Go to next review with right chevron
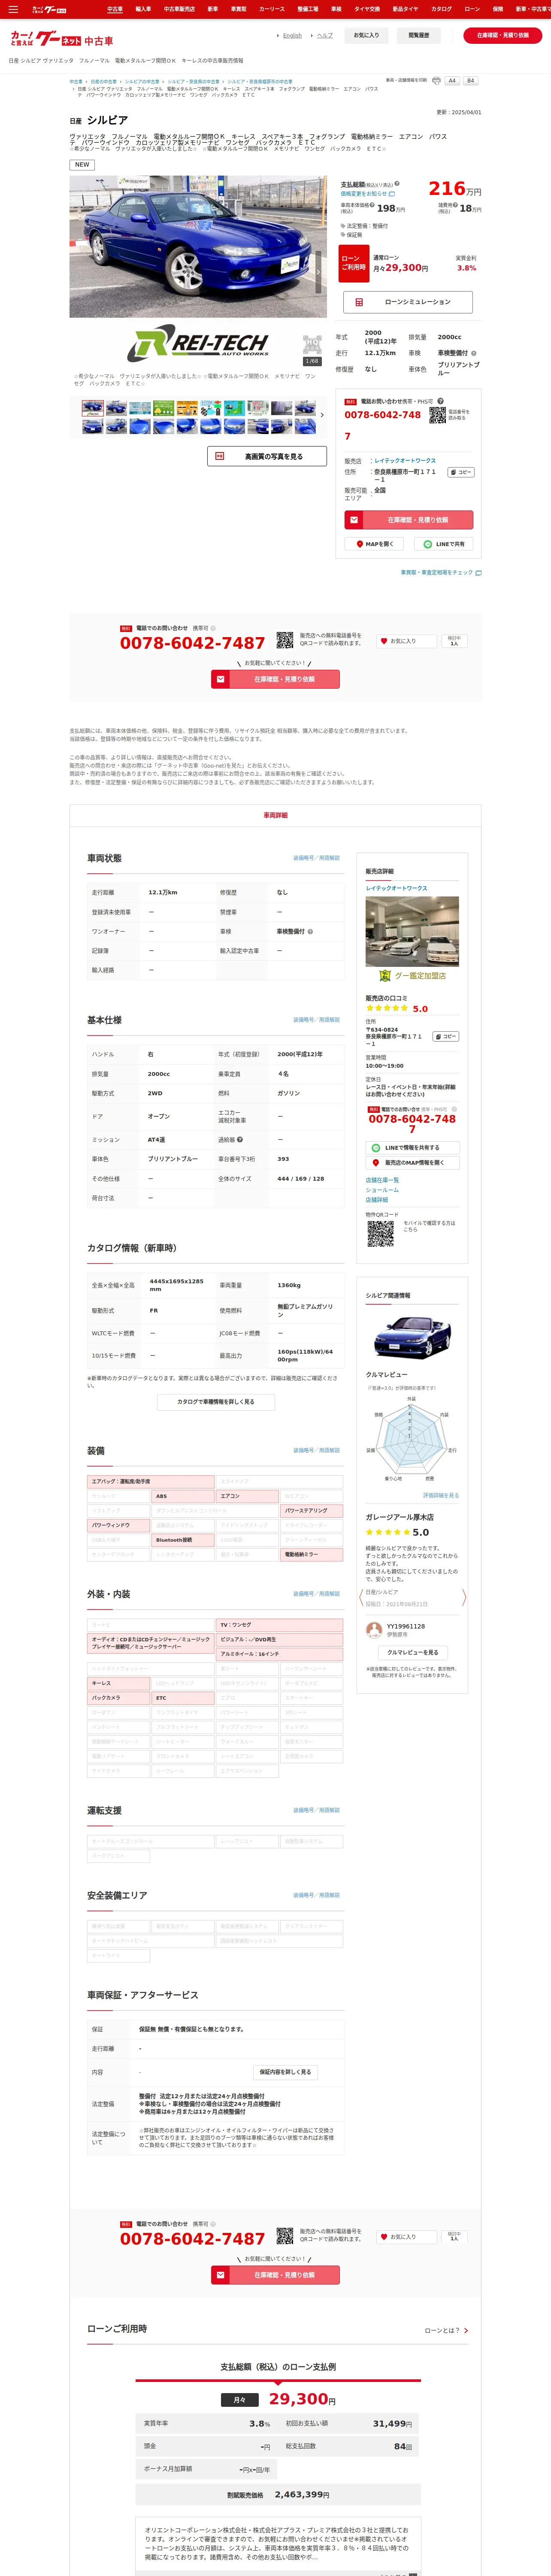 pos(464,1597)
